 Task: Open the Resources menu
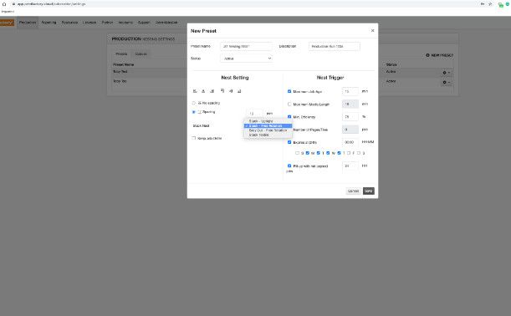click(x=69, y=23)
